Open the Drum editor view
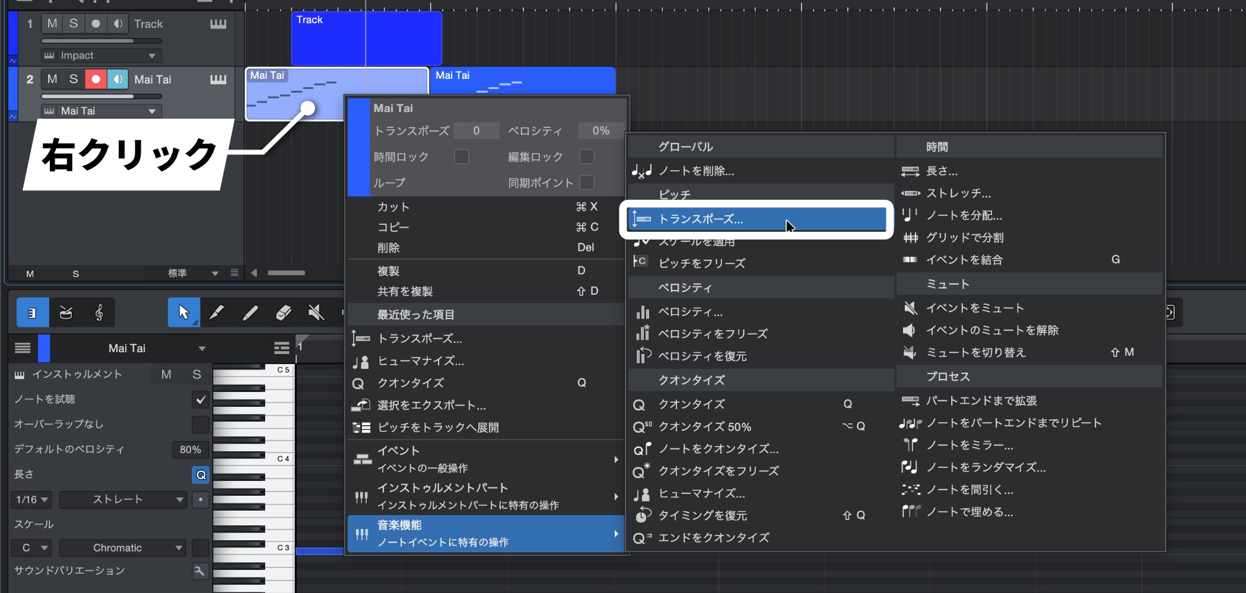 click(x=66, y=313)
